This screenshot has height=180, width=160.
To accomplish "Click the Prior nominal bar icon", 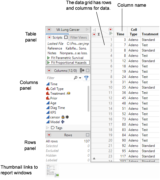I will point(48,98).
